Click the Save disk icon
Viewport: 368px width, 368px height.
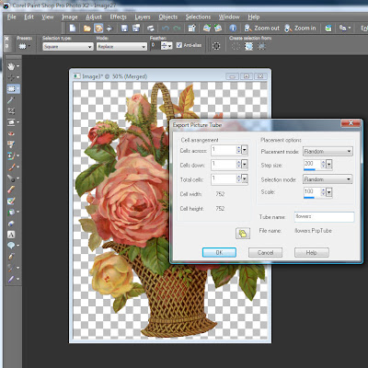pyautogui.click(x=124, y=29)
